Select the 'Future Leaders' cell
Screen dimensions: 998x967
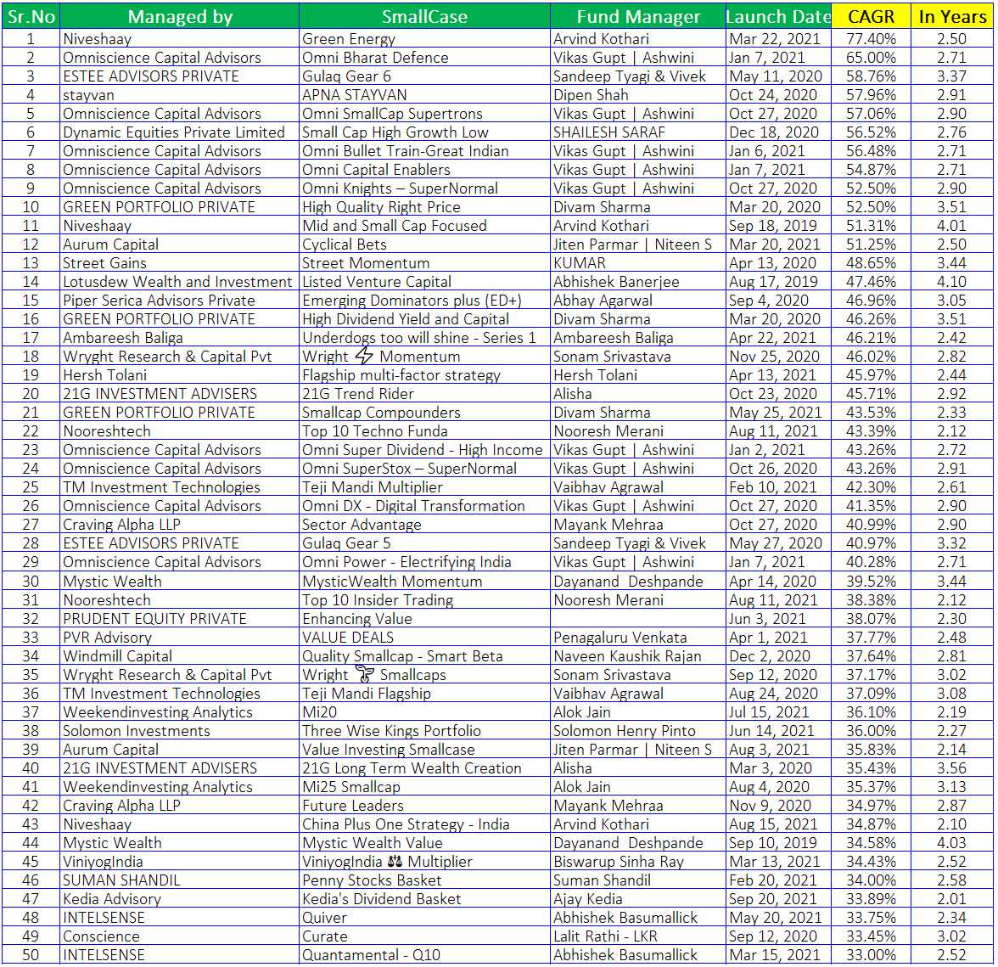coord(424,806)
